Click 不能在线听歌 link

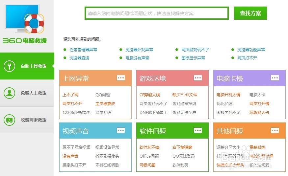tap(107, 165)
